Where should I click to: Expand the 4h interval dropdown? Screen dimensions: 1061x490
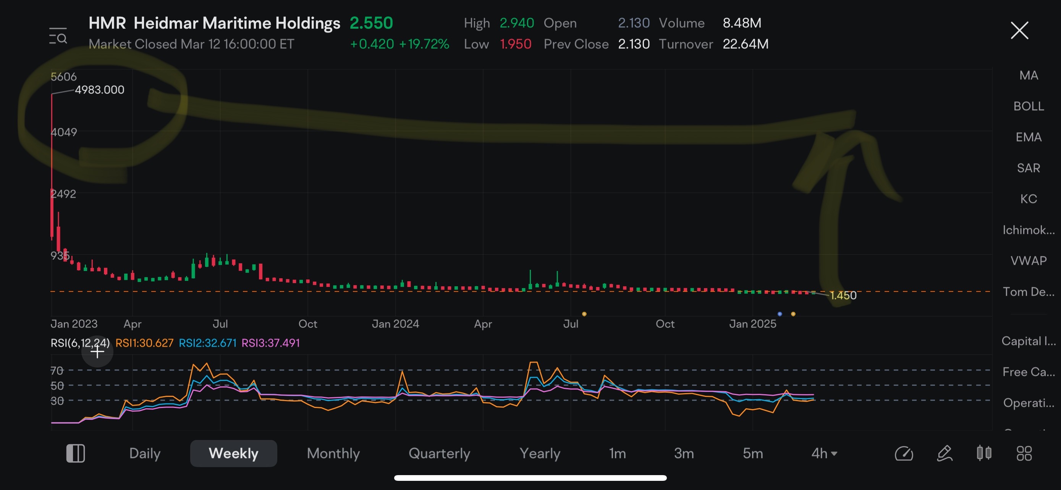pyautogui.click(x=824, y=453)
